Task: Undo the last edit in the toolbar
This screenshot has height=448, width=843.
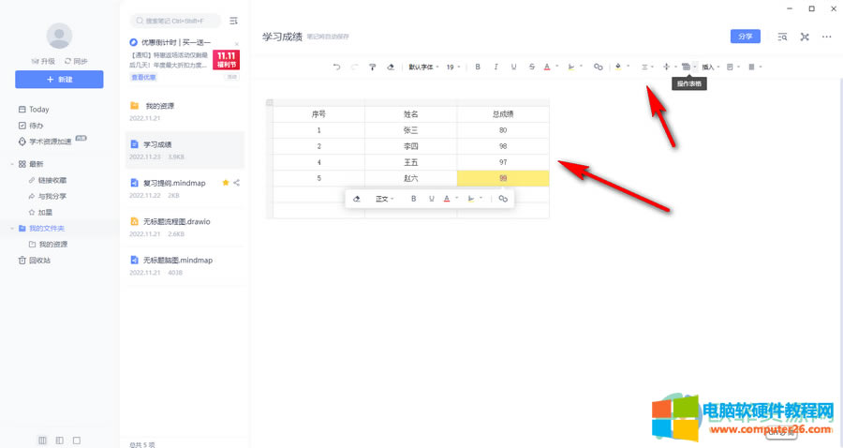Action: click(x=336, y=67)
